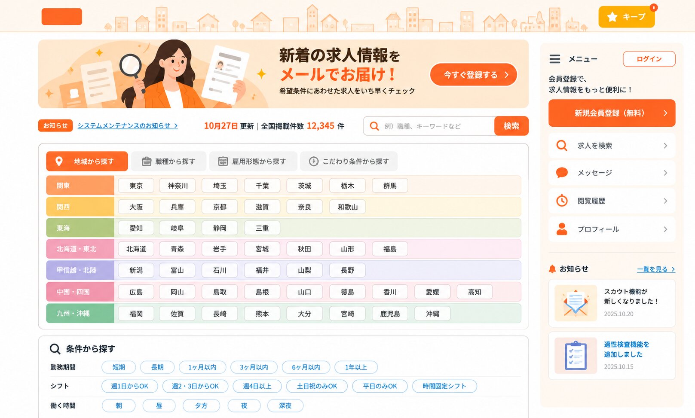This screenshot has width=695, height=418.
Task: Expand メッセージ via its chevron
Action: point(665,173)
